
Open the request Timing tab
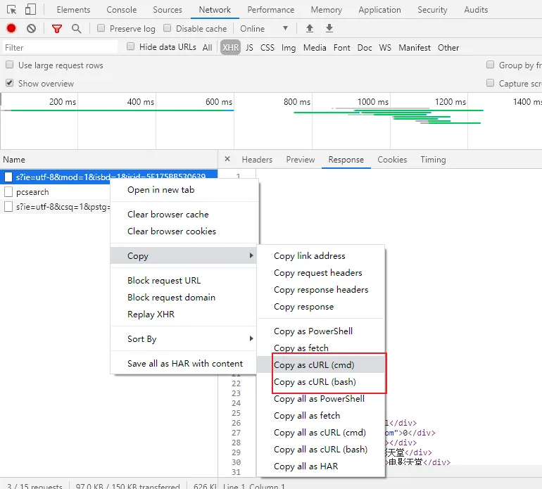(x=433, y=160)
